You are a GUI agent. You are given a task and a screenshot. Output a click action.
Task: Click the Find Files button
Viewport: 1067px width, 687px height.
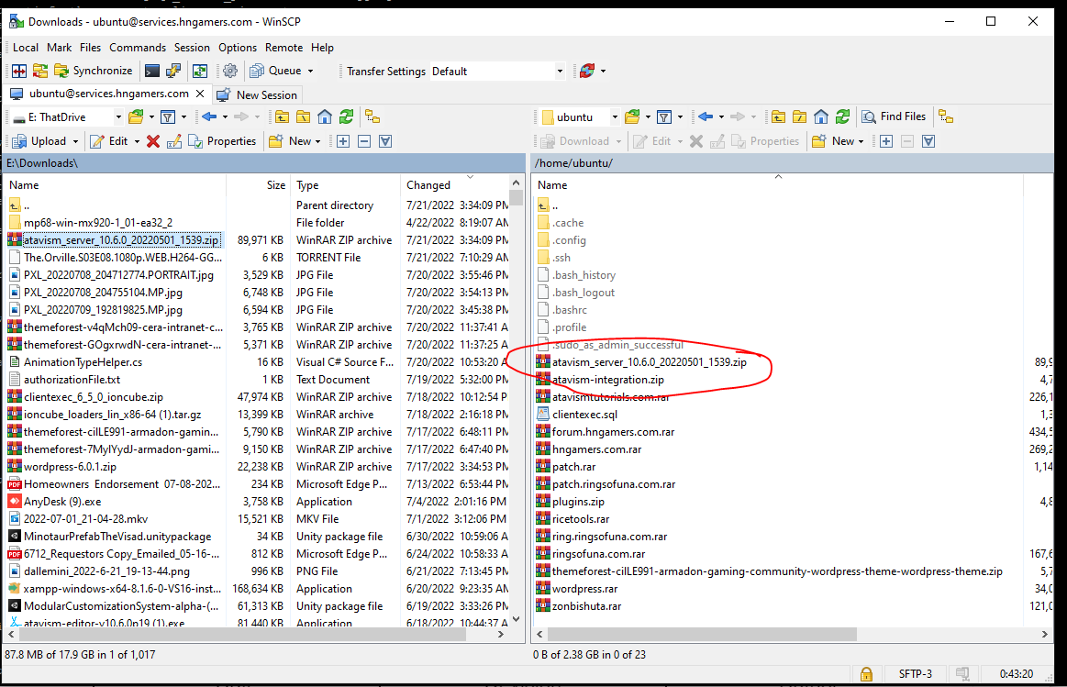click(894, 117)
